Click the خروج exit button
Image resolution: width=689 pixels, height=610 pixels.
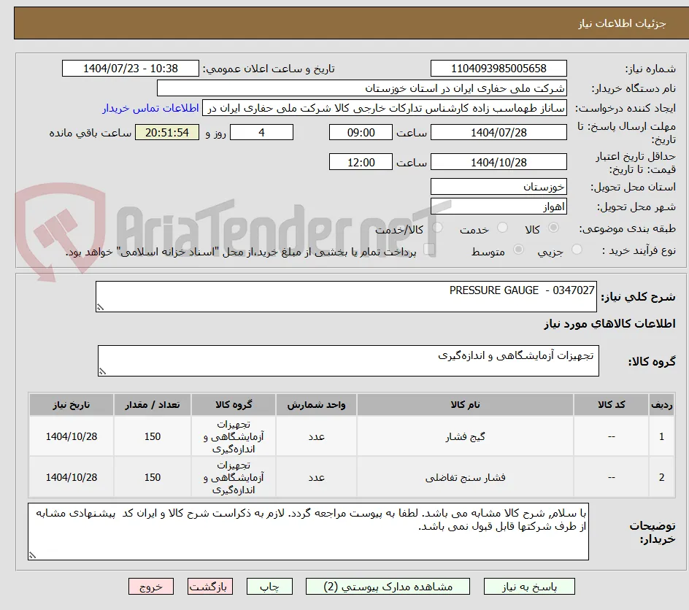[150, 587]
